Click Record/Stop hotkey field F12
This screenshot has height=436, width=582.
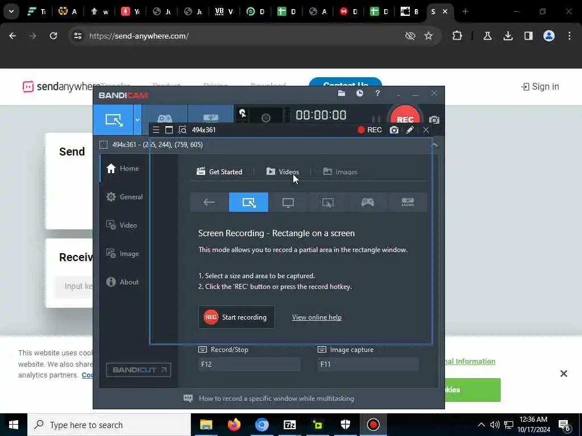249,364
